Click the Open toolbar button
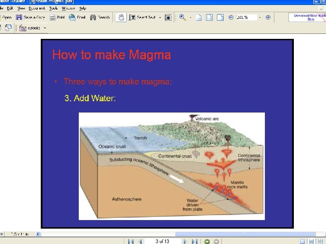 tap(6, 18)
